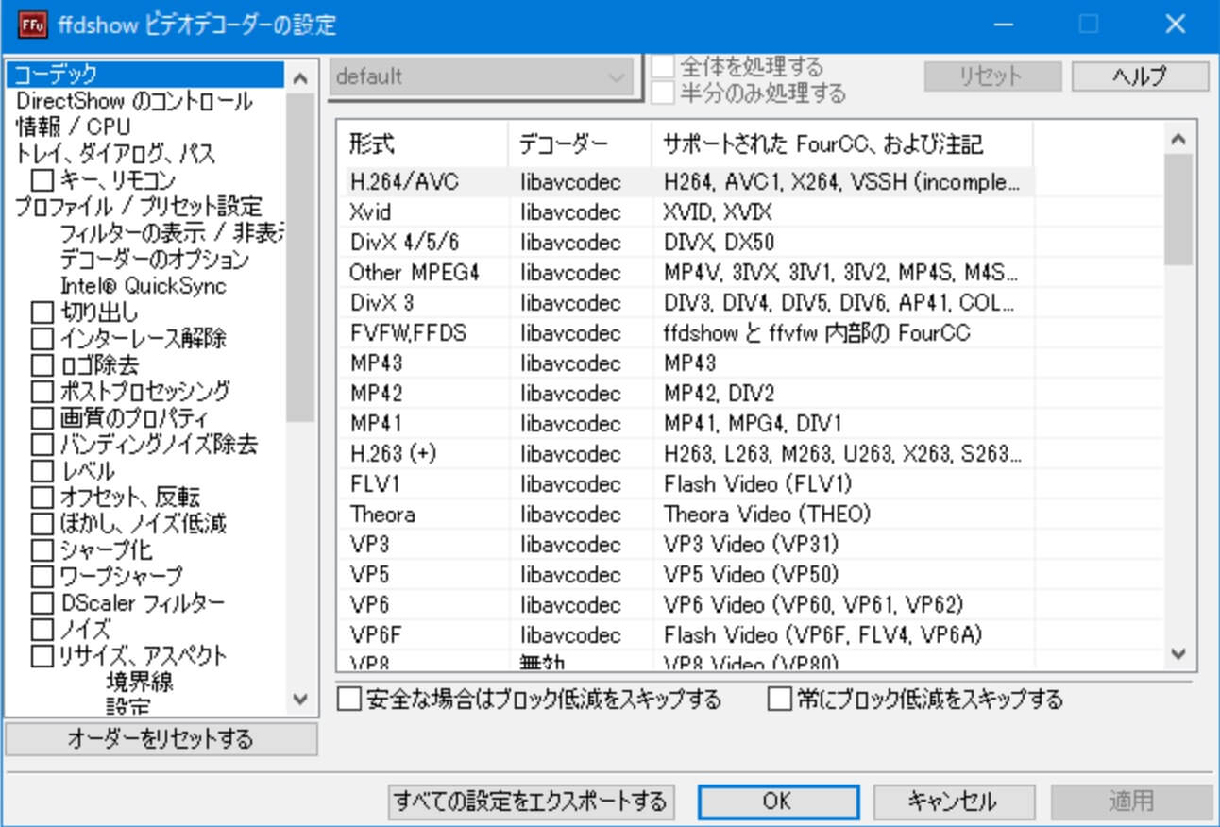Screen dimensions: 1220x827
Task: Enable the レベル filter checkbox
Action: tap(43, 470)
